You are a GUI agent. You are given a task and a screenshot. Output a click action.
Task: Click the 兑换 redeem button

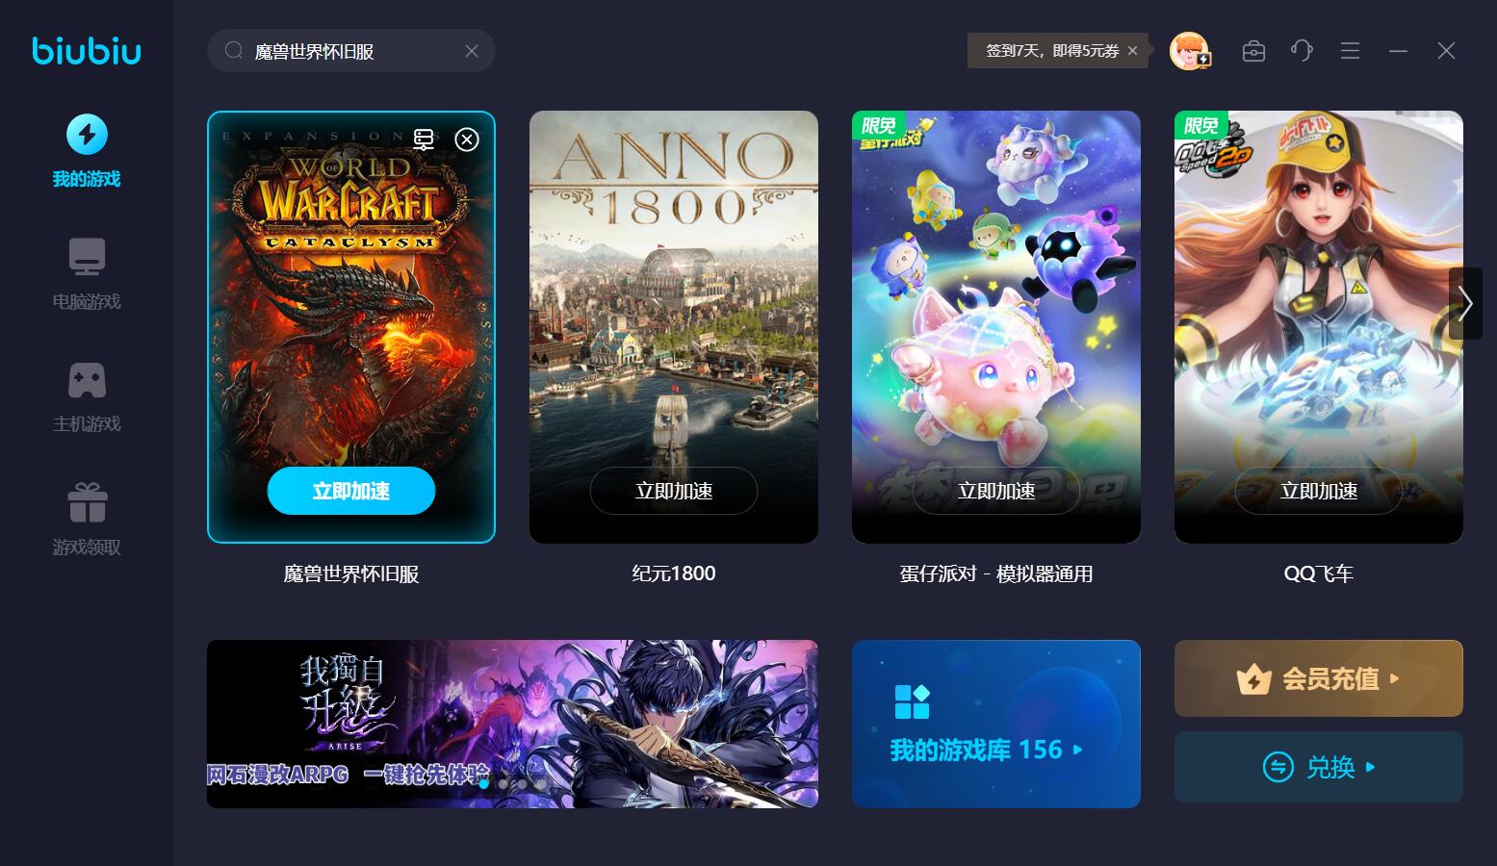click(1319, 767)
